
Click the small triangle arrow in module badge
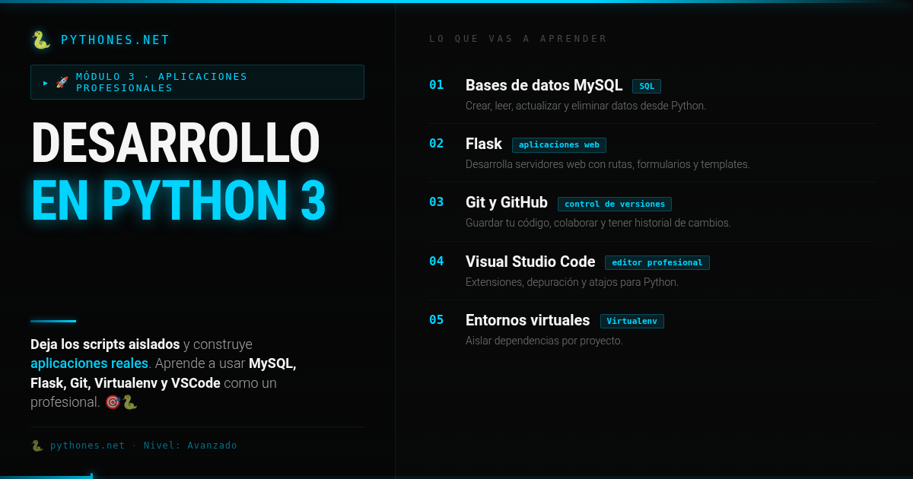[46, 82]
